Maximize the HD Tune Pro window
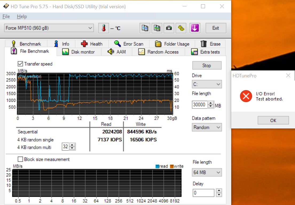Image resolution: width=295 pixels, height=205 pixels. pos(203,6)
